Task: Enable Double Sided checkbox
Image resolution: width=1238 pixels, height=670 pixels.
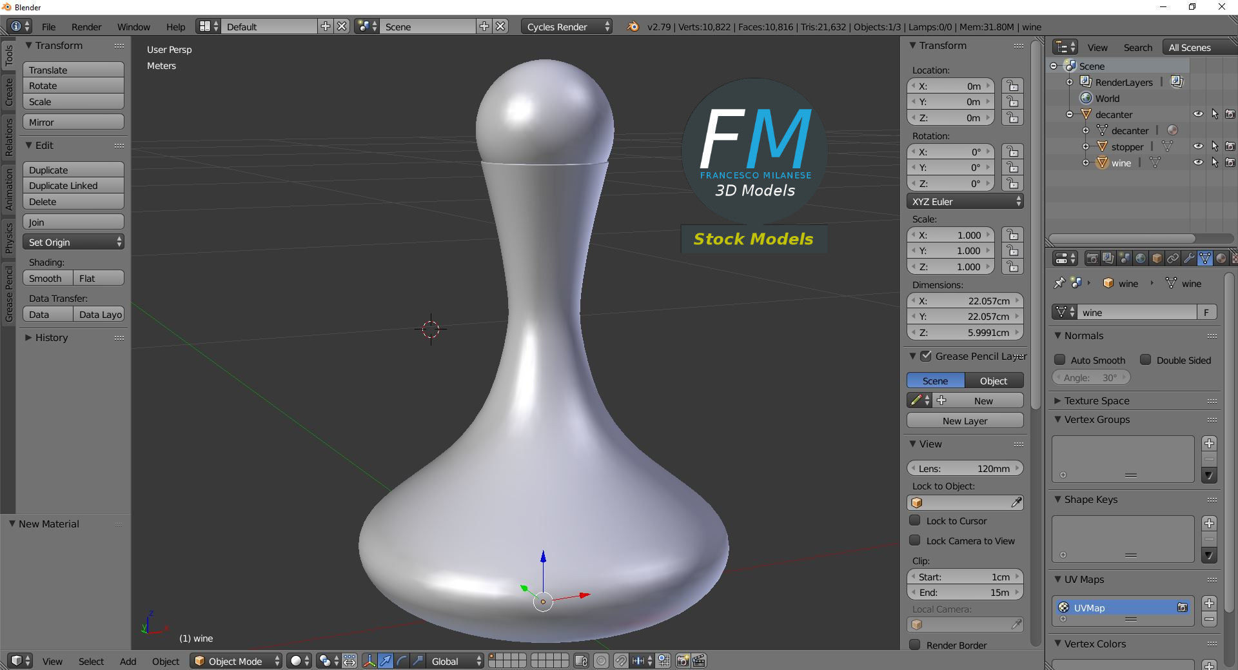Action: pyautogui.click(x=1146, y=360)
